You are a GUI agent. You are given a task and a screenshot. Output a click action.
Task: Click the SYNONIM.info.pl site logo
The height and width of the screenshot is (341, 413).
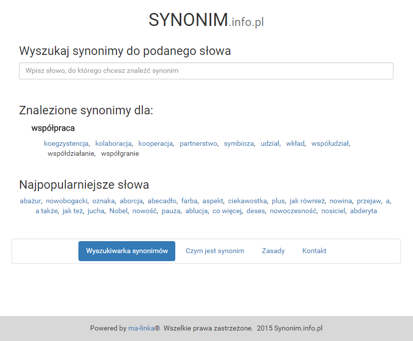point(206,20)
